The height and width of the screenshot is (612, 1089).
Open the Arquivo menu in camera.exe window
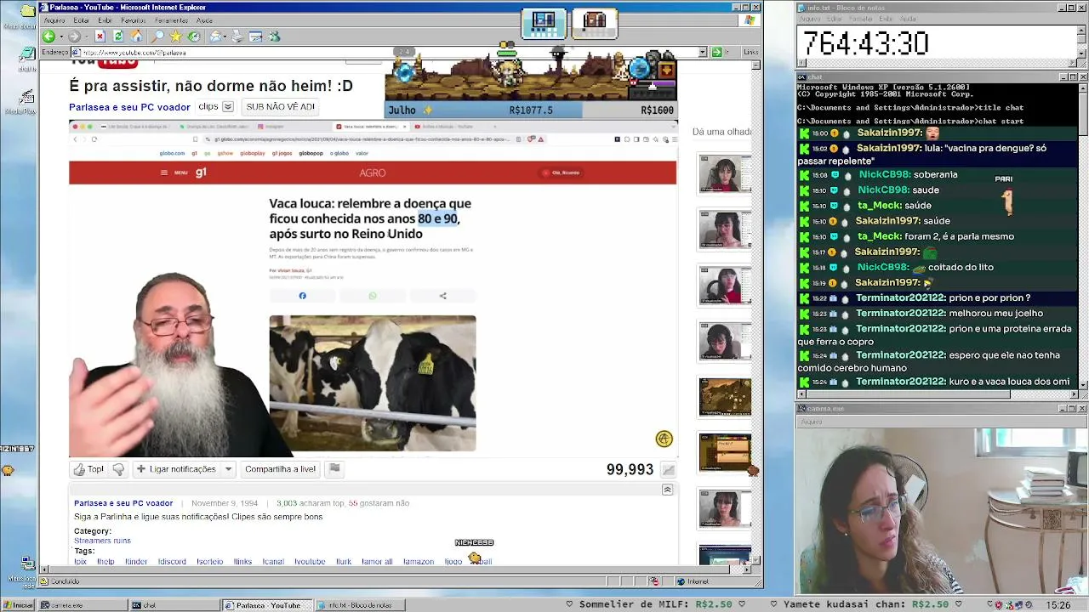(x=811, y=422)
